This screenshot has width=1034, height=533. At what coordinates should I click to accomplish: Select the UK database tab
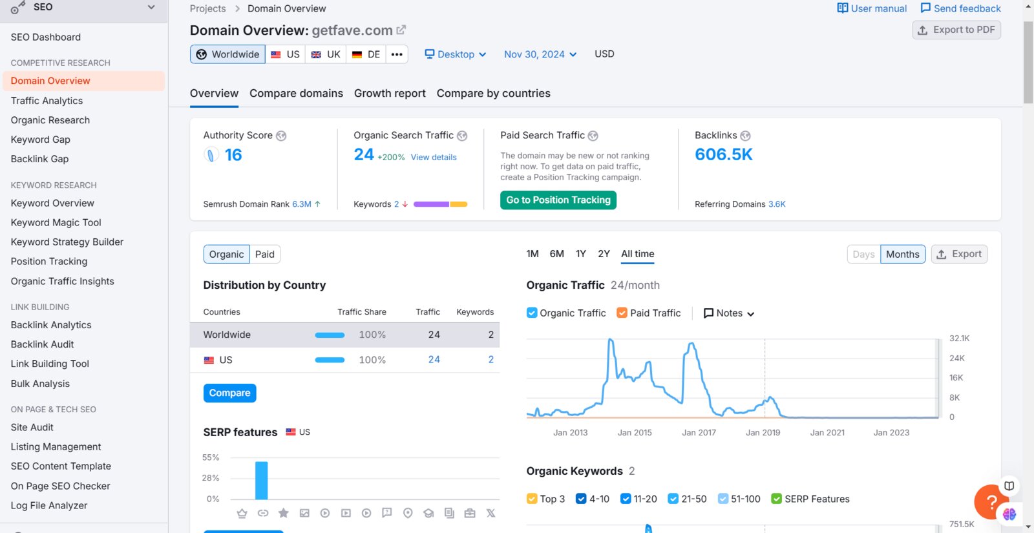326,54
